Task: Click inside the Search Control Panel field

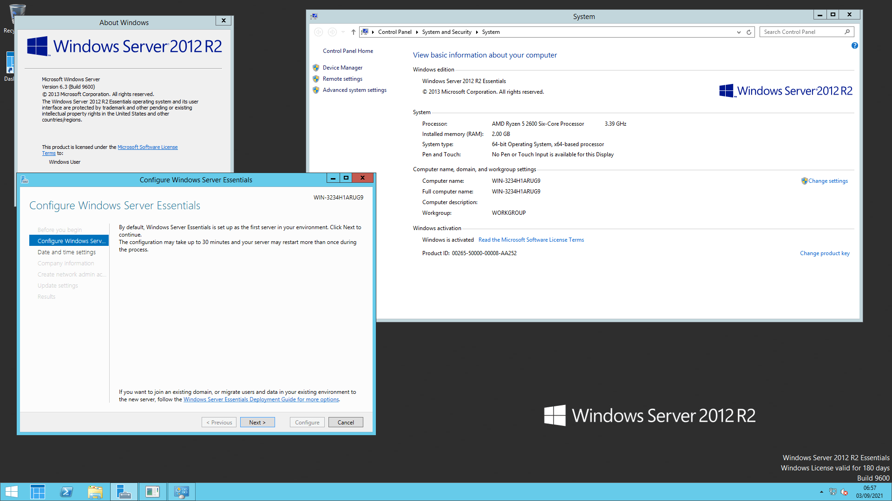Action: click(804, 32)
